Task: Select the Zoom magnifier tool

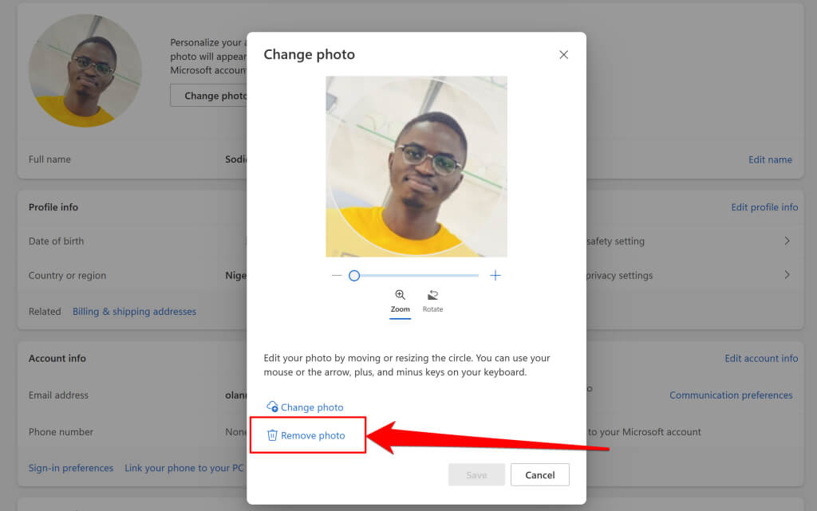Action: pyautogui.click(x=401, y=301)
